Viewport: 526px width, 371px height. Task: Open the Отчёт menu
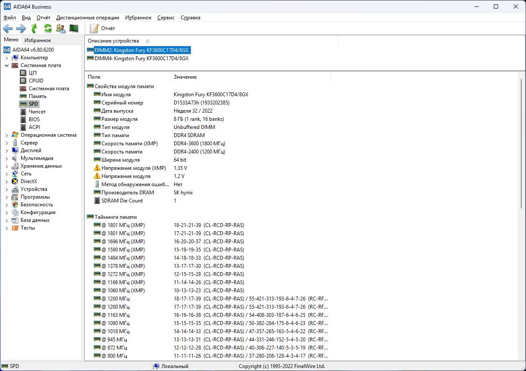(43, 18)
